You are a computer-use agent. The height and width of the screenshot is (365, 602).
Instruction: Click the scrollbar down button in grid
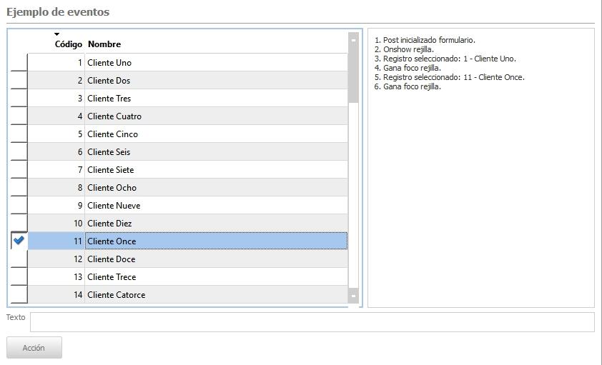(x=353, y=296)
